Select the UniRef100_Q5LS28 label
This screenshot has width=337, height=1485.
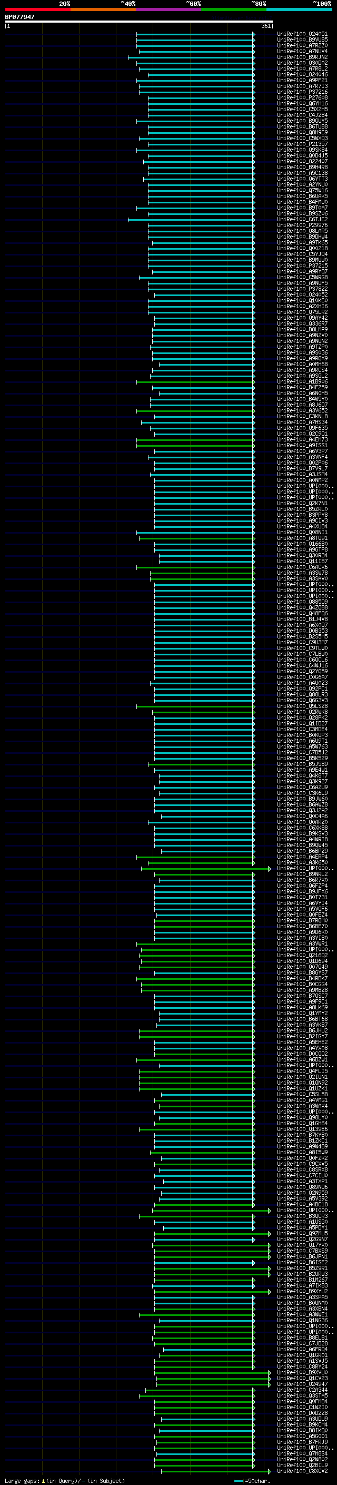(302, 706)
